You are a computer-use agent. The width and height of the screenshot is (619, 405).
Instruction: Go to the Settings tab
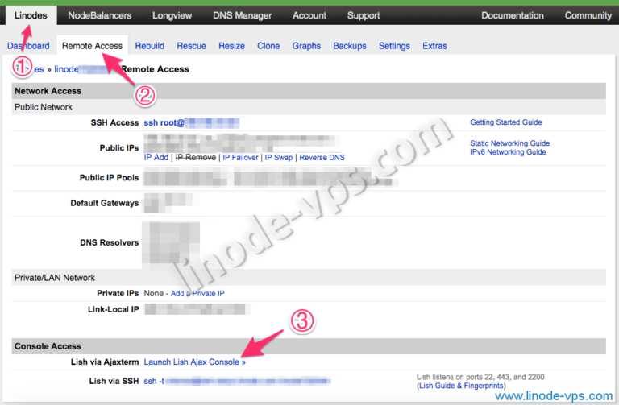[394, 46]
